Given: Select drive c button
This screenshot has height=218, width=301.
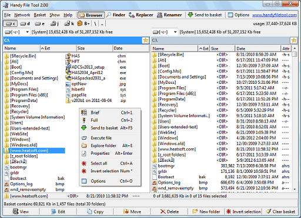Looking at the screenshot, I should pyautogui.click(x=11, y=24).
